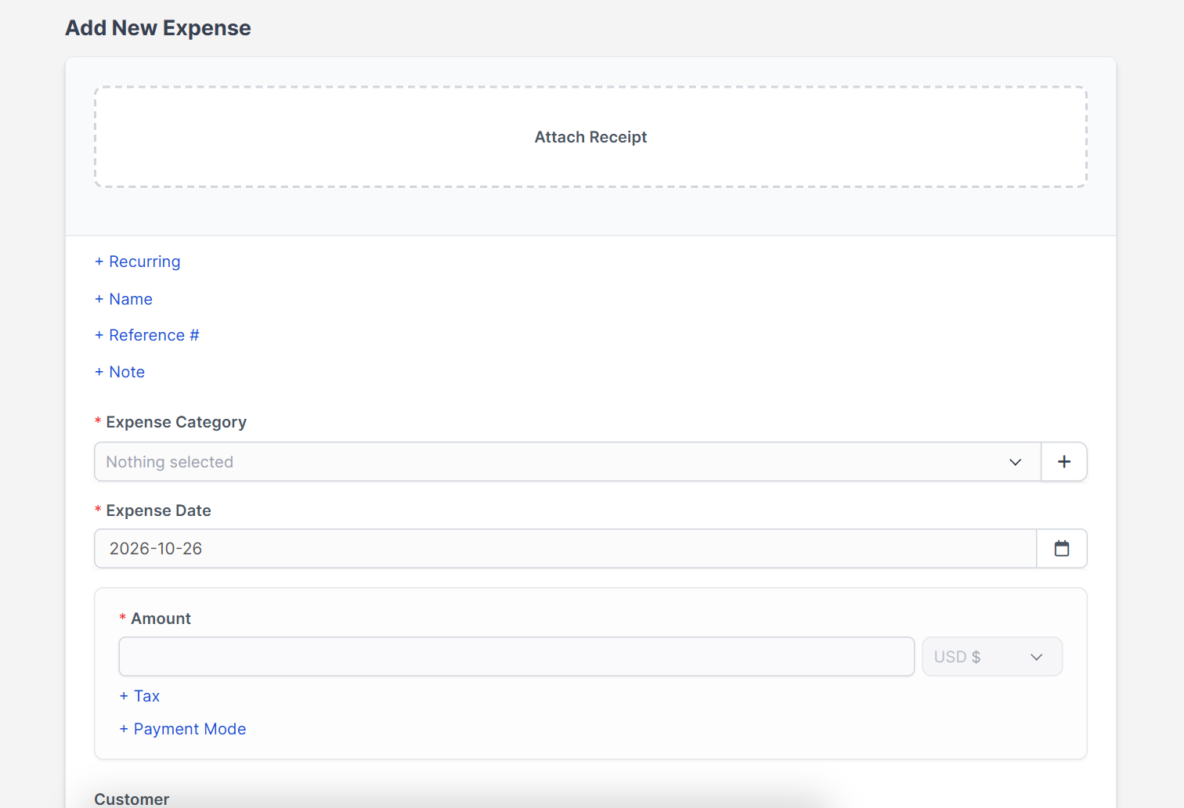
Task: Add a Name field to the expense
Action: point(124,299)
